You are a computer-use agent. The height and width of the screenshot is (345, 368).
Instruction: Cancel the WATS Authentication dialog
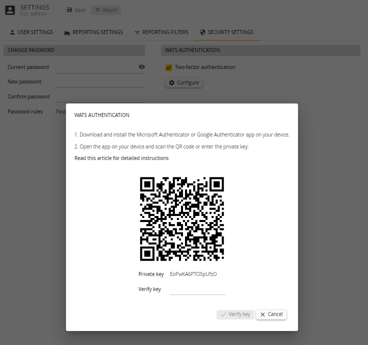(x=271, y=314)
